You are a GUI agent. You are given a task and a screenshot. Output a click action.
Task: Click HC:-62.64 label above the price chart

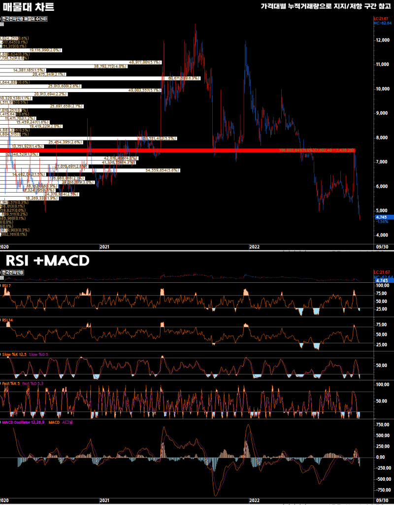pyautogui.click(x=382, y=23)
